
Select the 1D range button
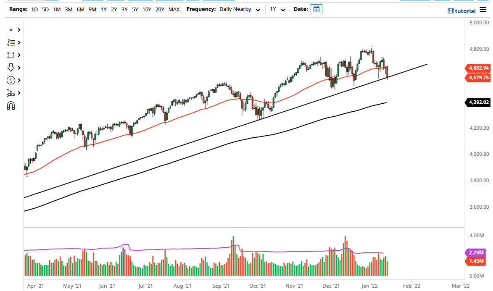(x=34, y=9)
